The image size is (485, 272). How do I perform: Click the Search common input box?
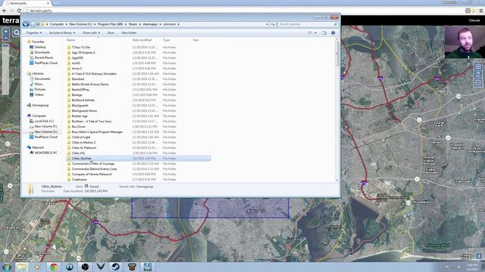(307, 24)
